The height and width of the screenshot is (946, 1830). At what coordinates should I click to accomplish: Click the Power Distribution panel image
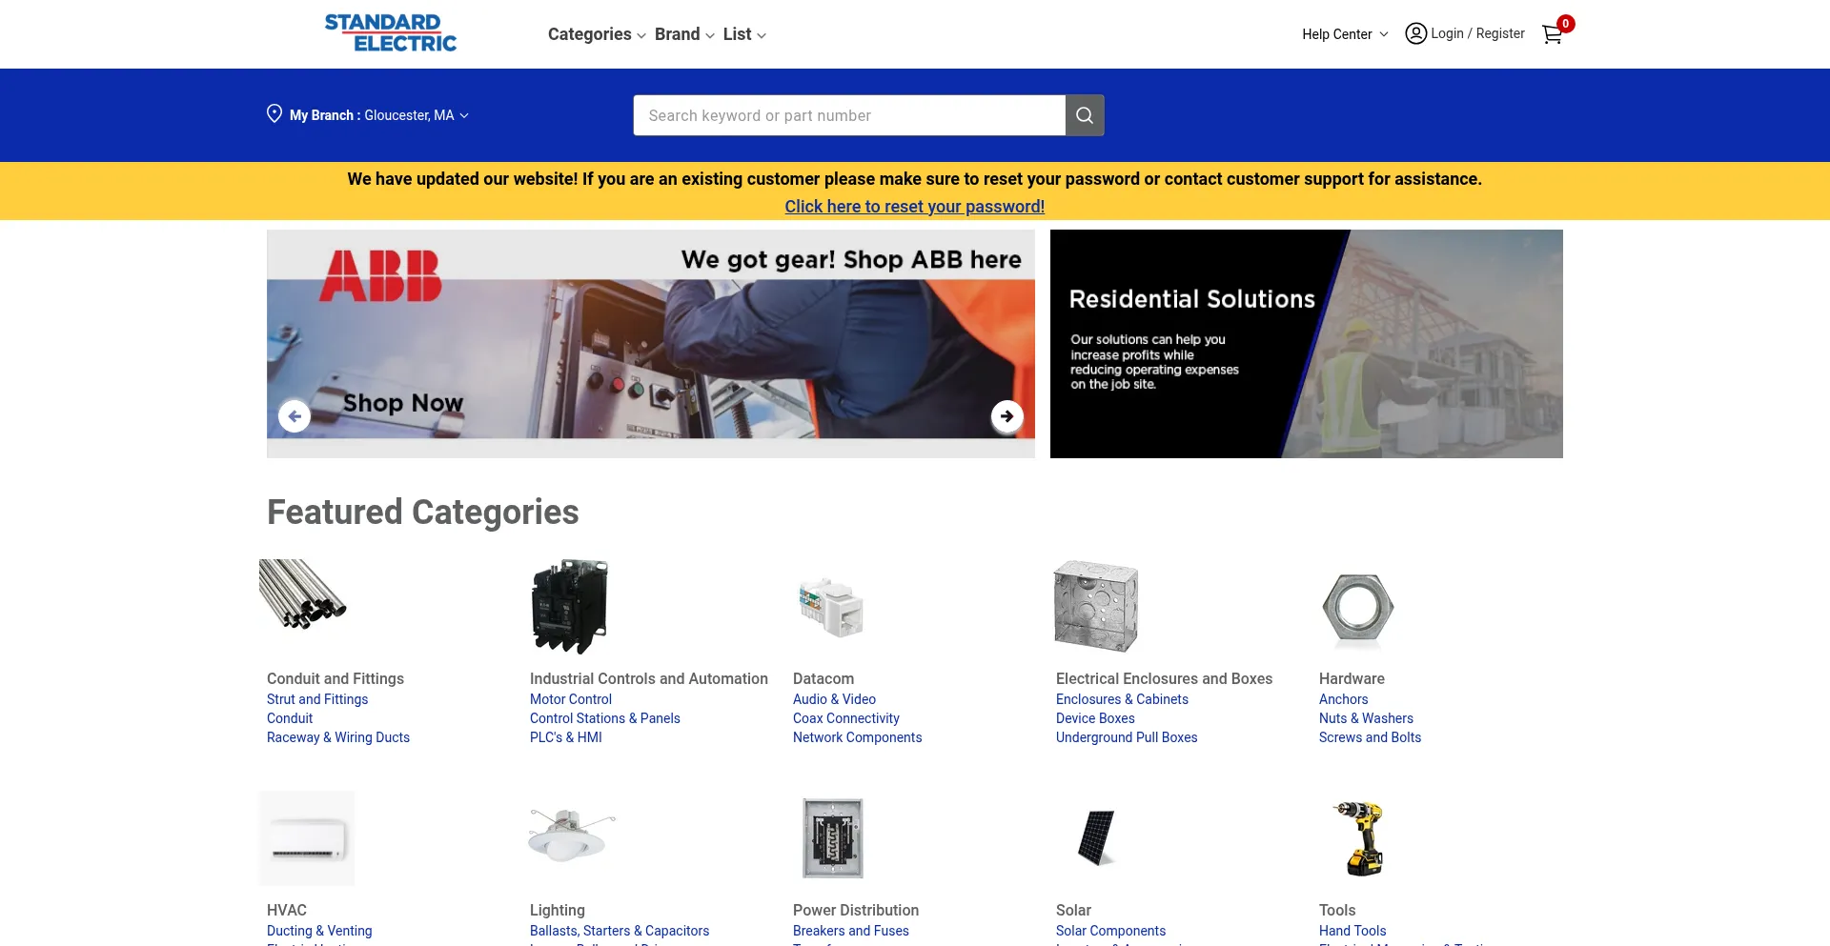833,838
